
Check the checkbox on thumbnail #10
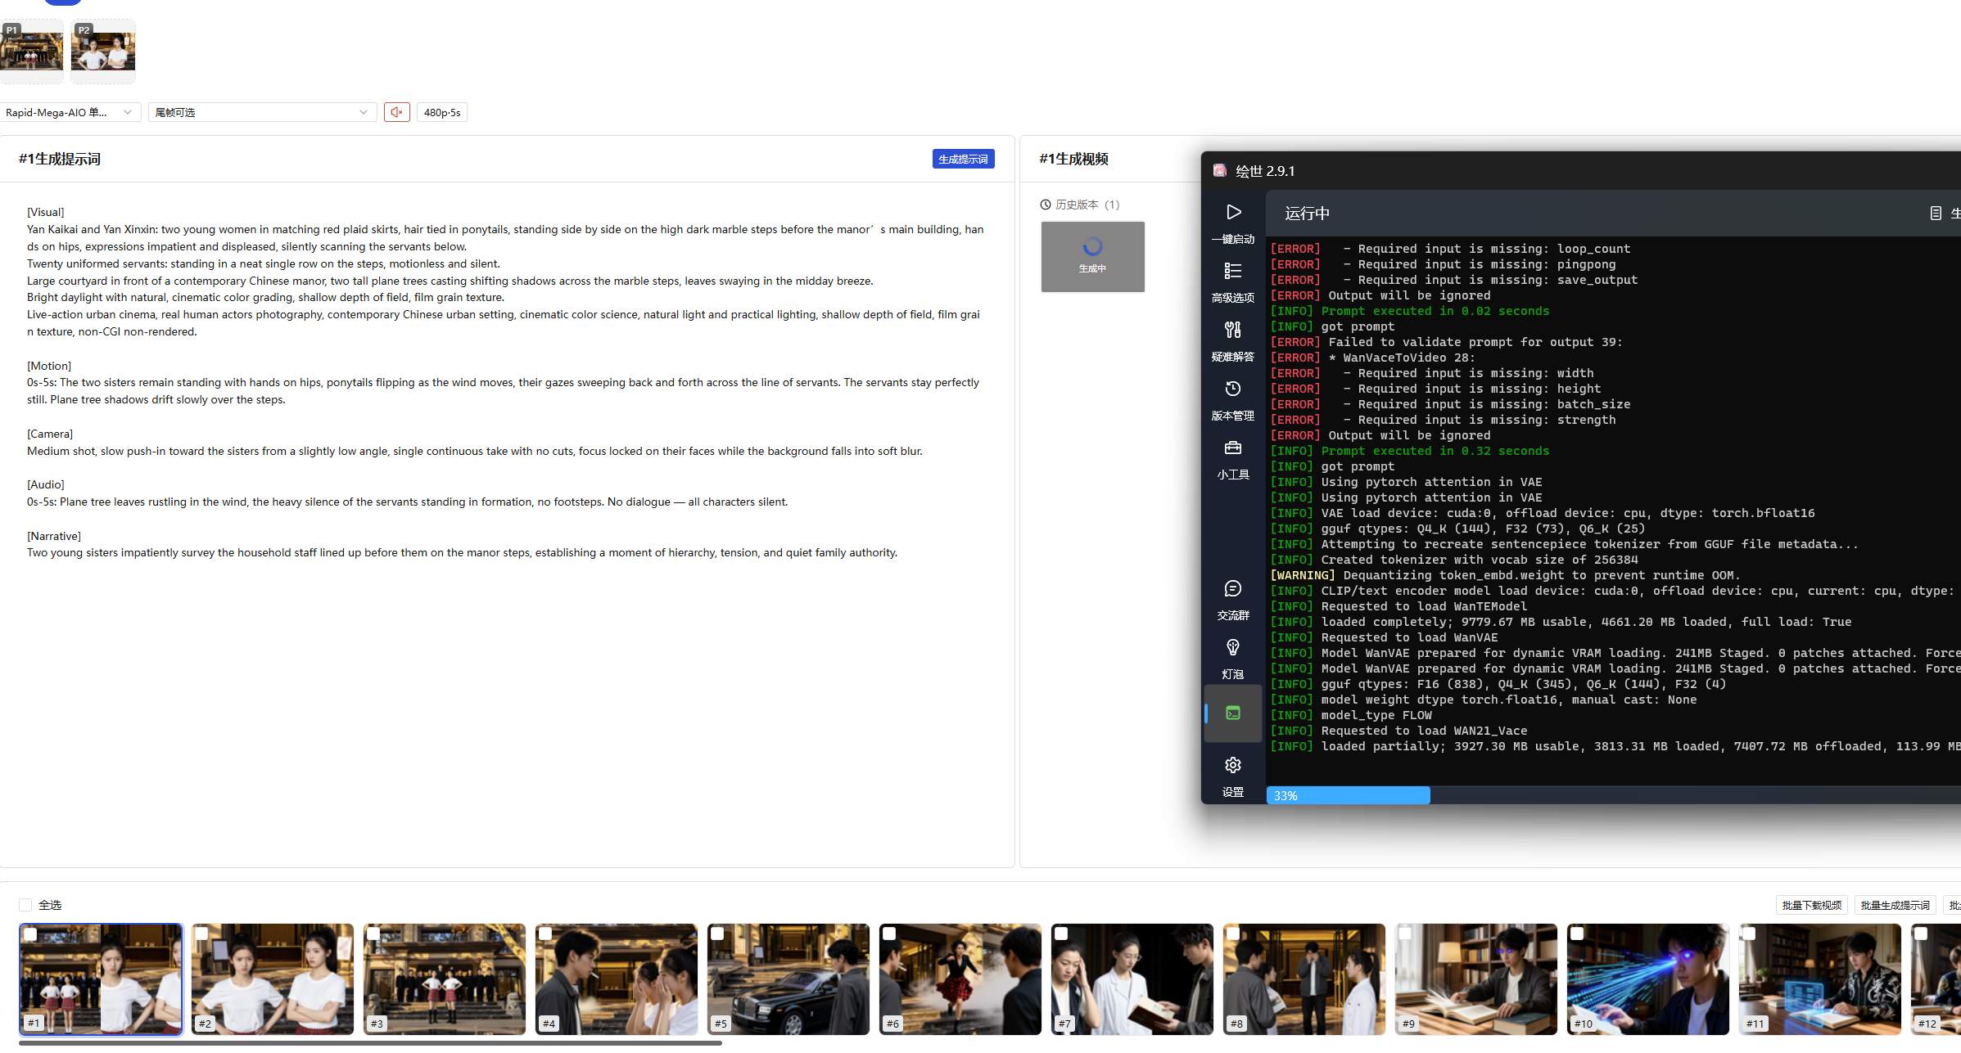click(x=1578, y=934)
